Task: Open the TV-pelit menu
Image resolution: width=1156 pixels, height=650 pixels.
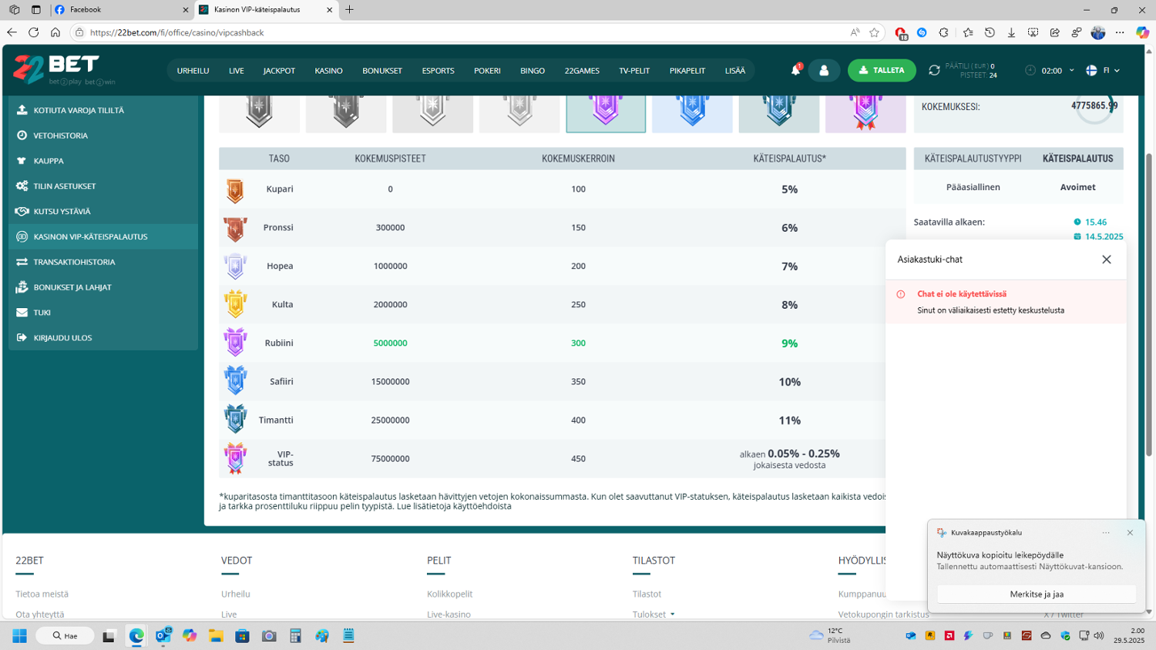Action: click(x=634, y=71)
